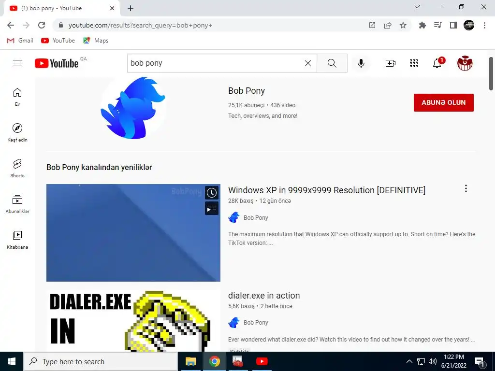495x371 pixels.
Task: Open three-dot menu for Windows XP video
Action: pyautogui.click(x=466, y=189)
